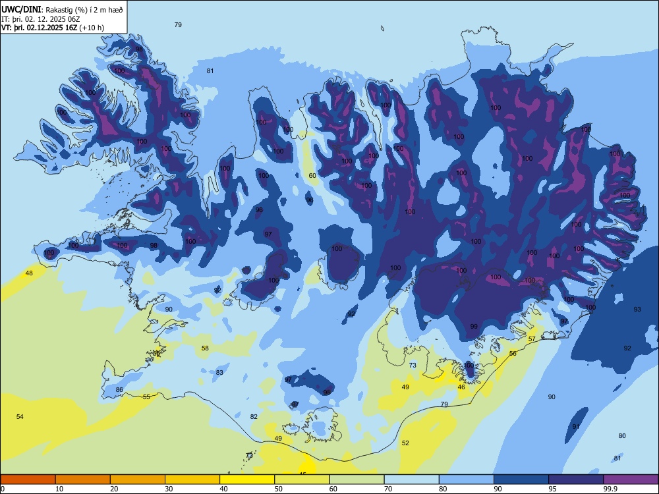
Task: Click the '99.9' legend tick label
Action: 610,489
